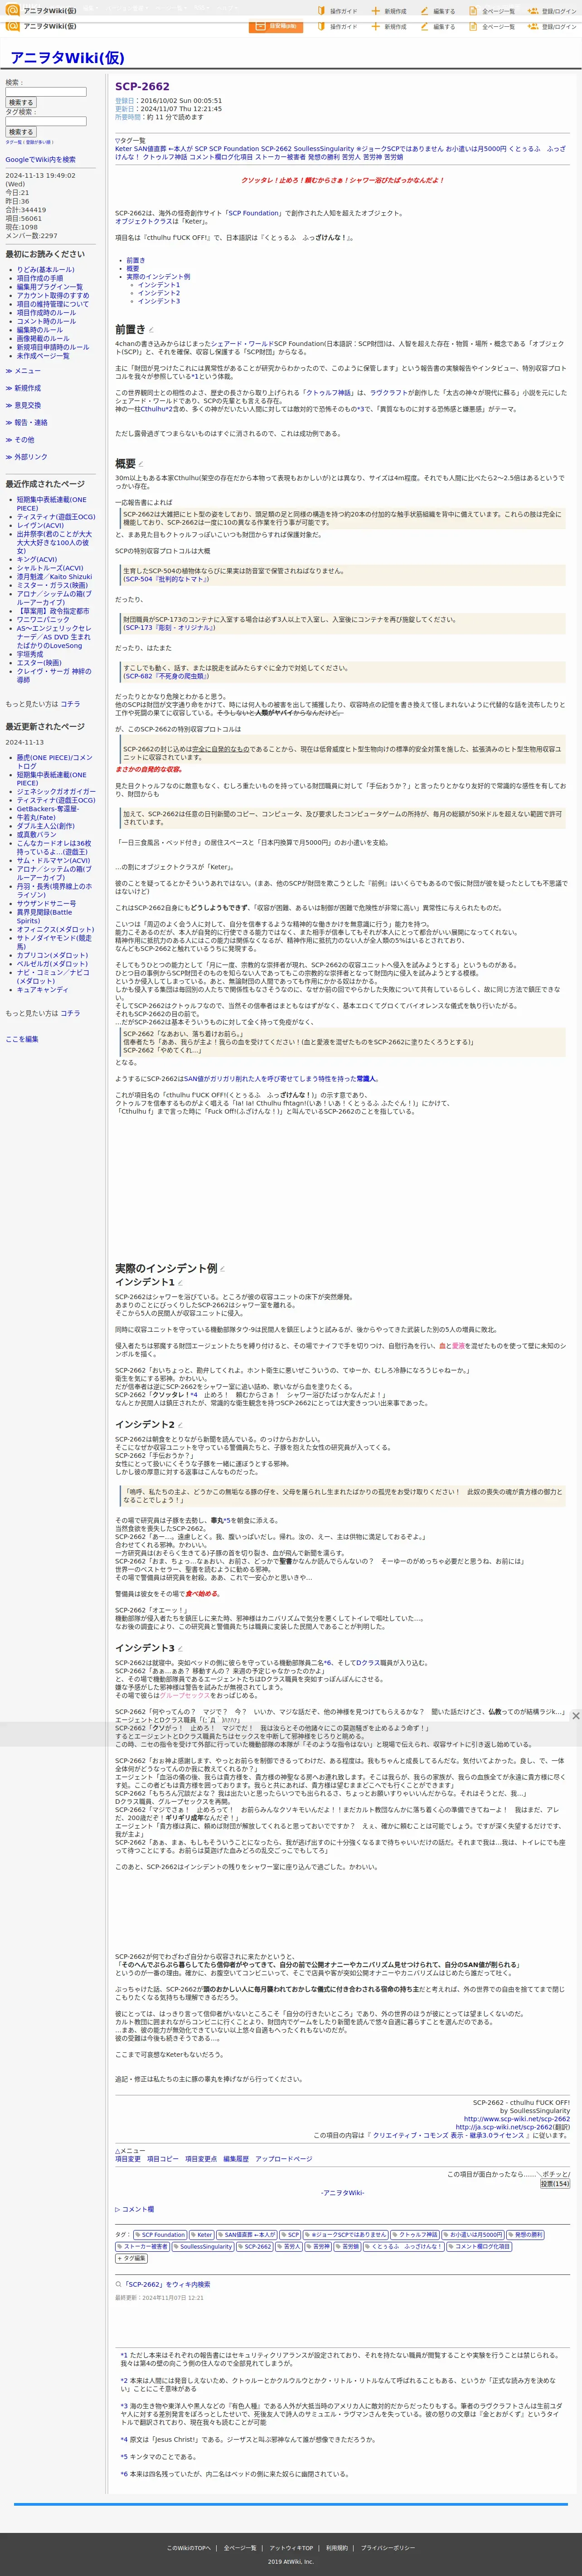This screenshot has height=2576, width=582.
Task: Open the コメント欄ログ化項目 tag chip
Action: (479, 2246)
